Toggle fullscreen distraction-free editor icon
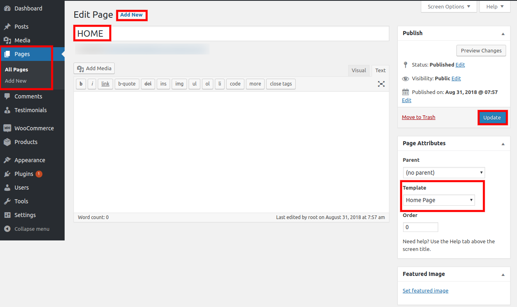Image resolution: width=517 pixels, height=307 pixels. click(381, 84)
